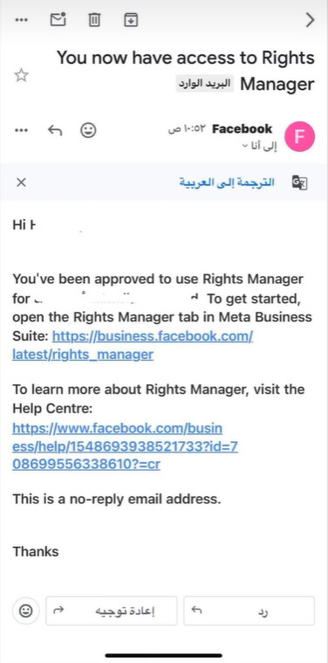
Task: Star the Rights Manager email
Action: pyautogui.click(x=21, y=76)
